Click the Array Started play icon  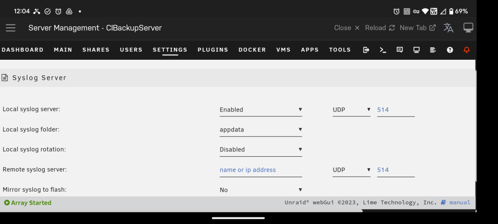pyautogui.click(x=6, y=203)
